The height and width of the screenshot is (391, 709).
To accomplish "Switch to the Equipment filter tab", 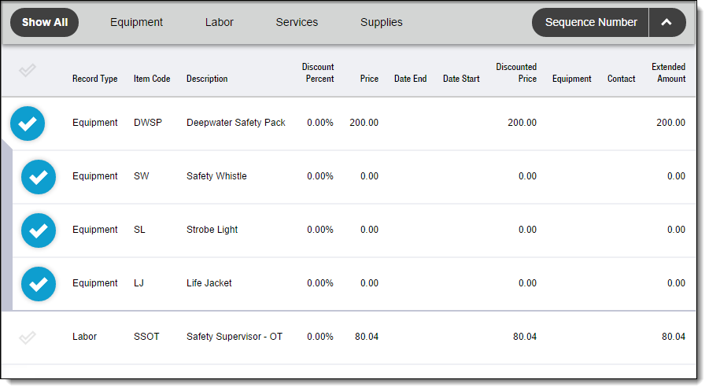I will tap(136, 22).
